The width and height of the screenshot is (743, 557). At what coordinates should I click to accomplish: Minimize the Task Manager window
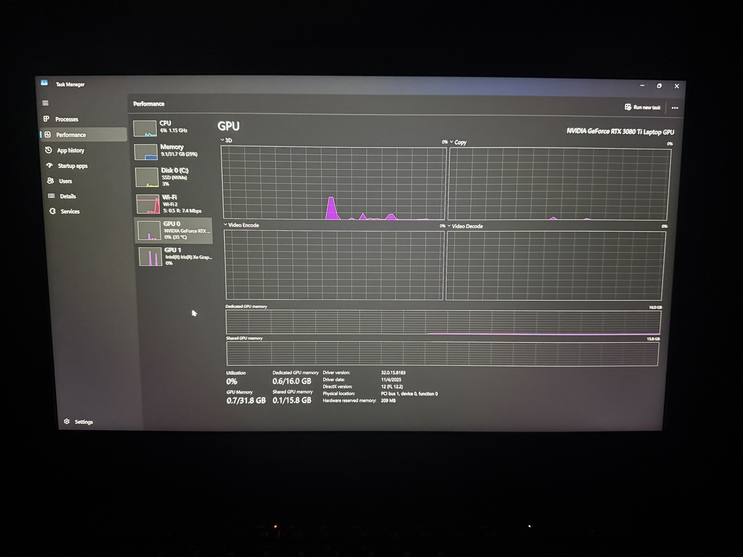[x=642, y=85]
